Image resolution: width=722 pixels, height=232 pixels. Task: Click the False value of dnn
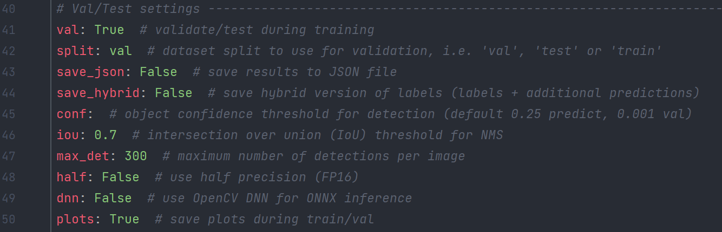pyautogui.click(x=113, y=199)
